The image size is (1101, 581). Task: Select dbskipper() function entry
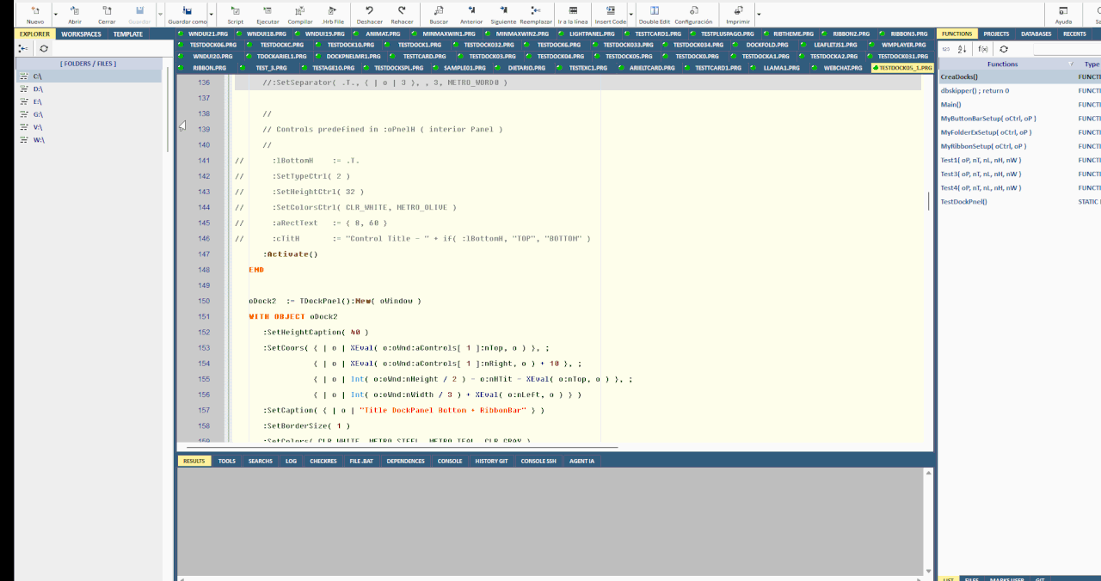tap(975, 90)
